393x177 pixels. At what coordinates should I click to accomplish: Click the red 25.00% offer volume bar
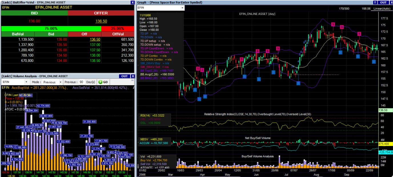[118, 29]
